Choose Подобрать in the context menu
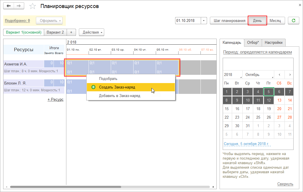This screenshot has height=192, width=303. 131,79
